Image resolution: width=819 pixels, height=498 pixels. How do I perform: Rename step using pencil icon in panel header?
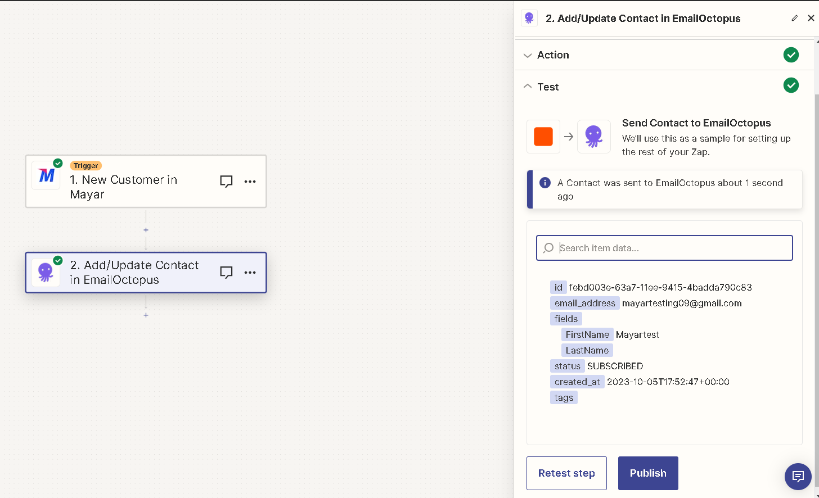click(x=794, y=18)
